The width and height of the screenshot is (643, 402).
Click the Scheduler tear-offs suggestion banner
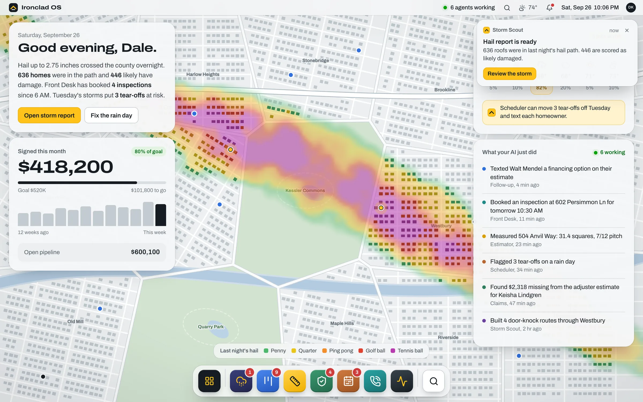pos(554,112)
